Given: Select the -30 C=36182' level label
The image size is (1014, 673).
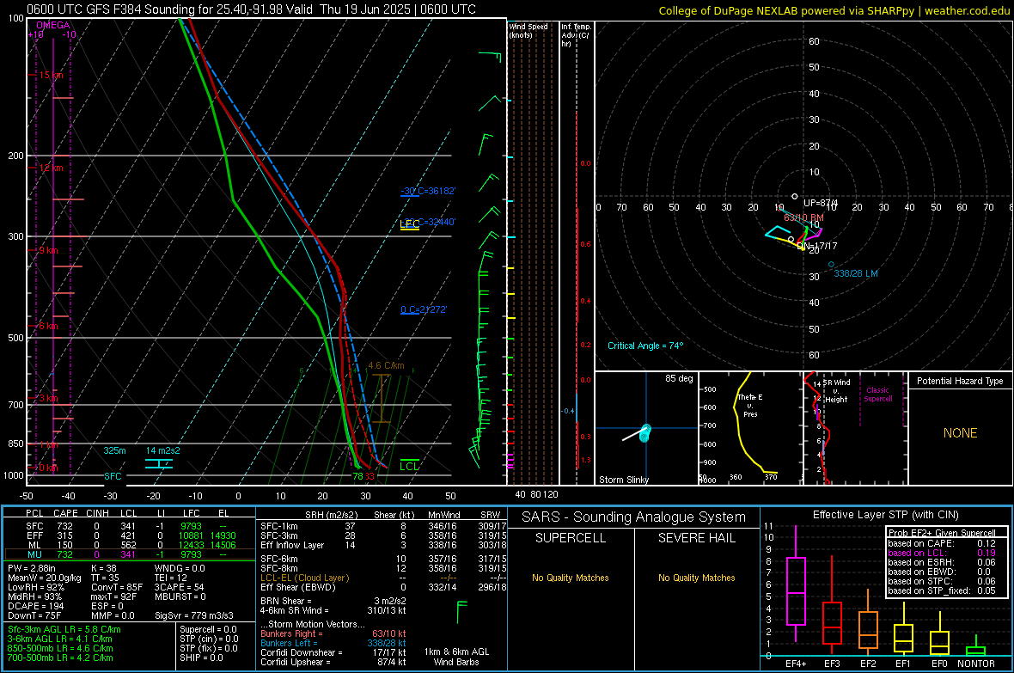Looking at the screenshot, I should tap(428, 191).
